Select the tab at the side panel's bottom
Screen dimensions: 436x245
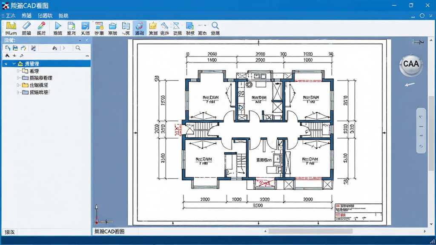click(x=10, y=232)
